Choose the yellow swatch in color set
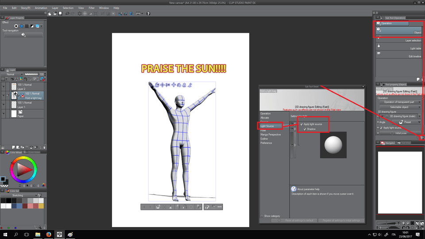 [41, 206]
